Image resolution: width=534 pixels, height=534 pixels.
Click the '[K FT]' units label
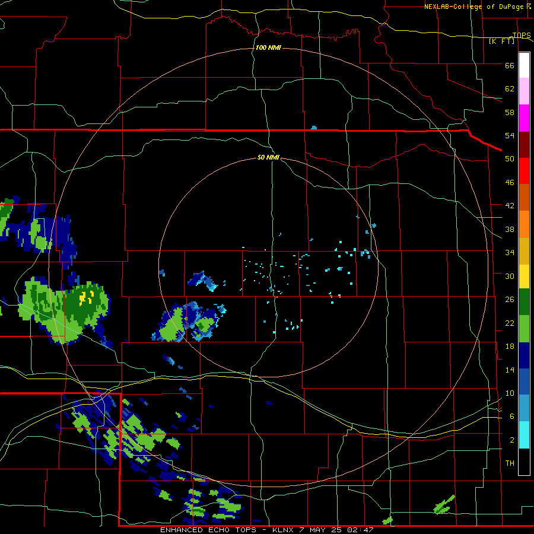[501, 41]
